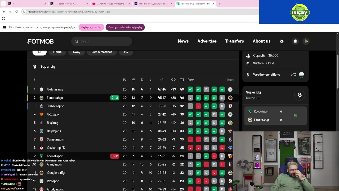Select the All table filter
This screenshot has width=339, height=191.
tap(39, 52)
